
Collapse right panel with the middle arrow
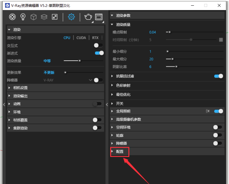coord(107,104)
